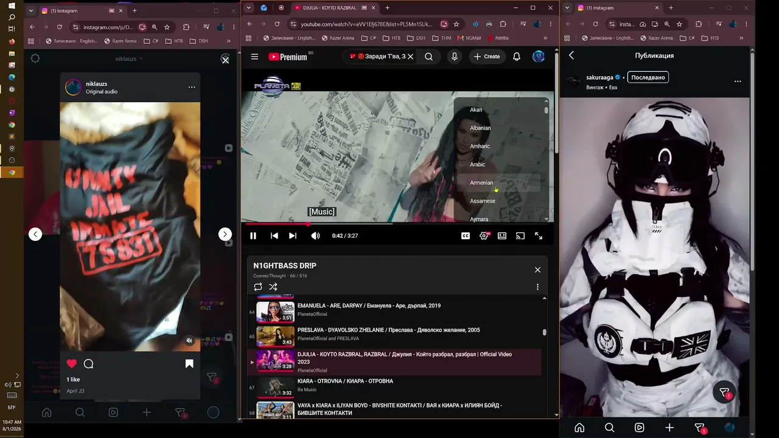The width and height of the screenshot is (779, 438).
Task: Open the YouTube account avatar menu
Action: coord(539,57)
